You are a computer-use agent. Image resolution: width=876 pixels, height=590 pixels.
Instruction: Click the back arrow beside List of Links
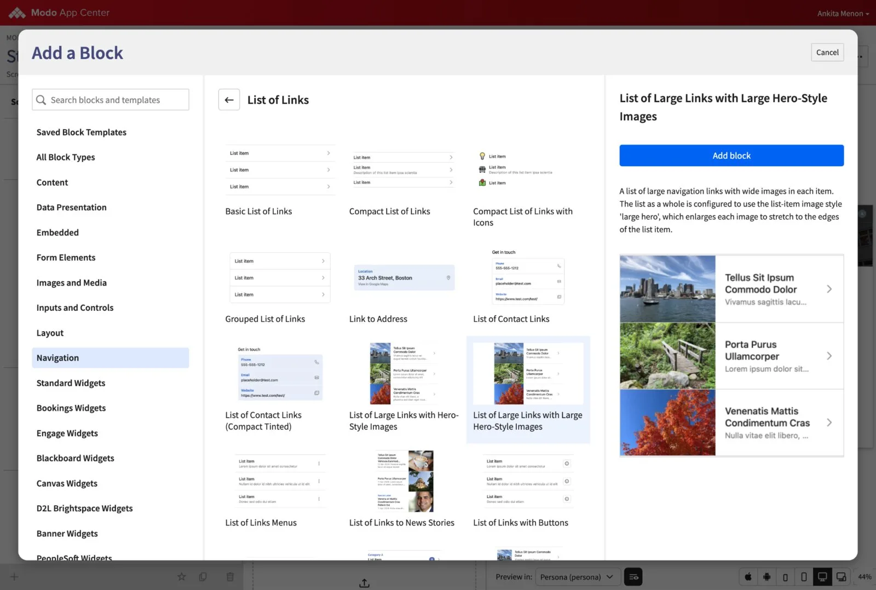(229, 100)
